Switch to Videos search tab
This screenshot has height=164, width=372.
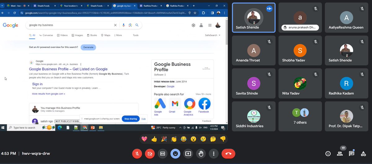pos(63,35)
